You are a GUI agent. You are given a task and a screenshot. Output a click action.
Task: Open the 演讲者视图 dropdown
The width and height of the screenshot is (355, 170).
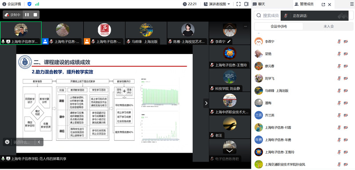[x=217, y=4]
